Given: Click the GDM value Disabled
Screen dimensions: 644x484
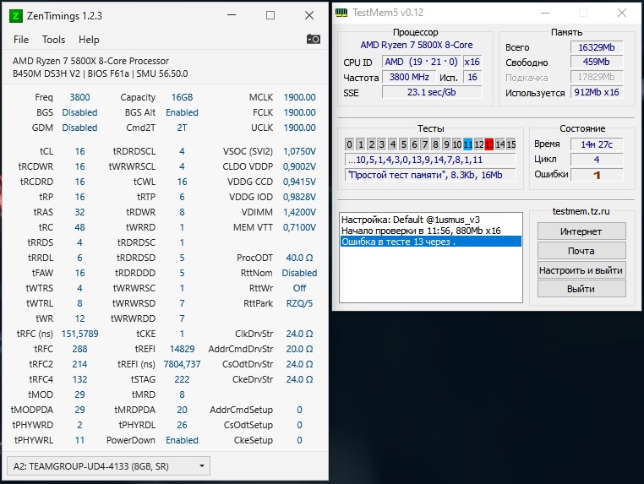Looking at the screenshot, I should coord(79,128).
